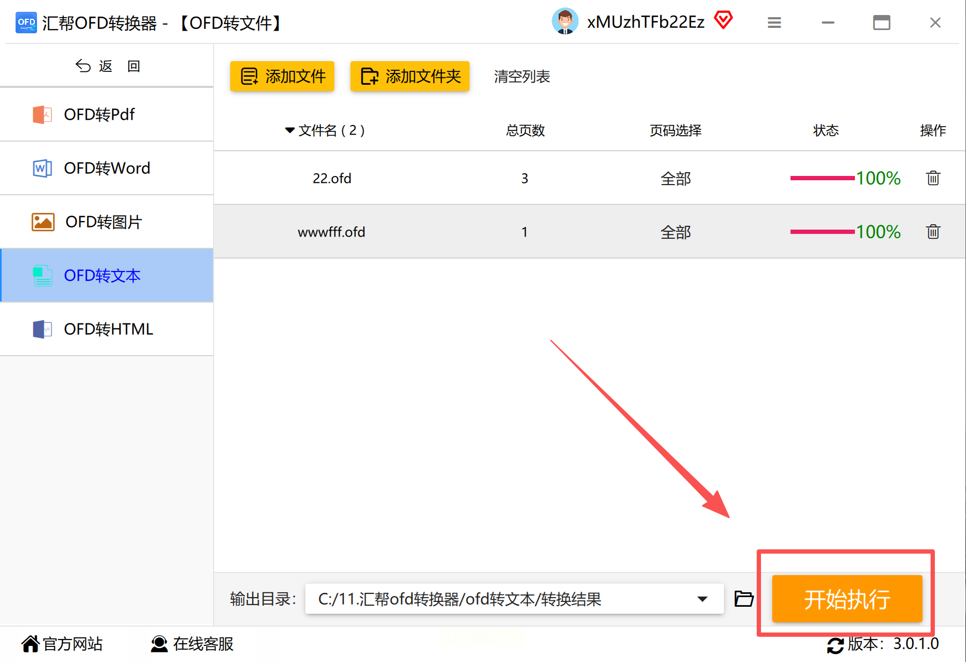Click the OFD app logo in title bar
Viewport: 966px width, 662px height.
[x=26, y=23]
